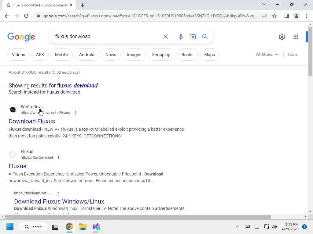The width and height of the screenshot is (313, 234).
Task: Open more options for the WeAreDevs result
Action: [75, 113]
